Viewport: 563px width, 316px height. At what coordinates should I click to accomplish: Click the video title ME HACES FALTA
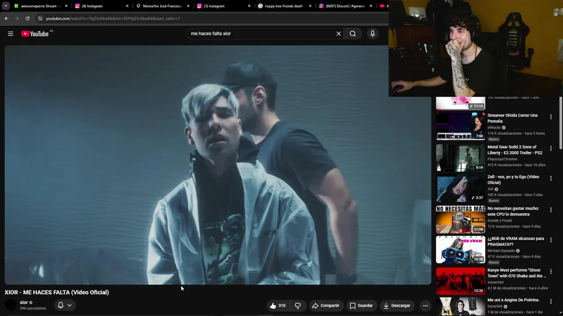coord(57,292)
